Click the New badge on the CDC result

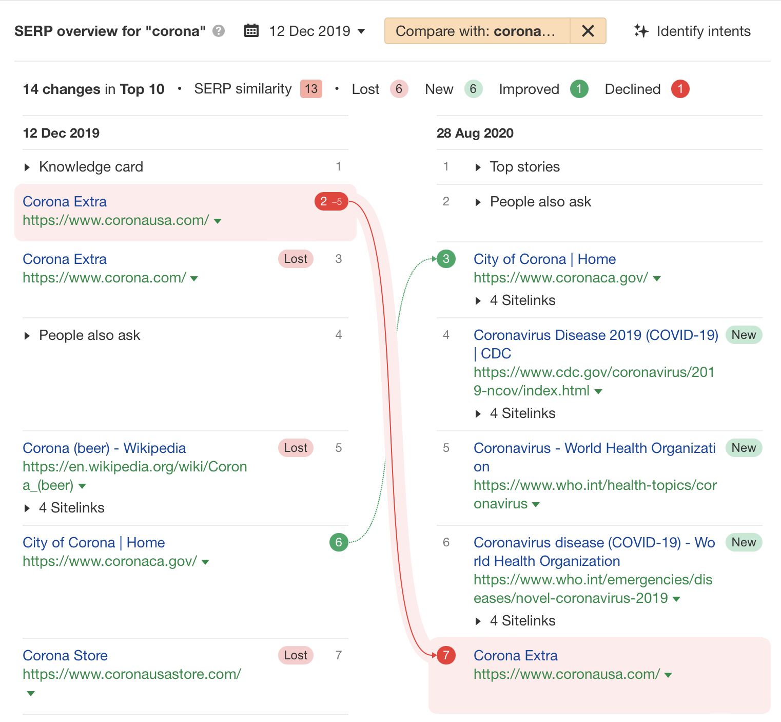point(743,335)
